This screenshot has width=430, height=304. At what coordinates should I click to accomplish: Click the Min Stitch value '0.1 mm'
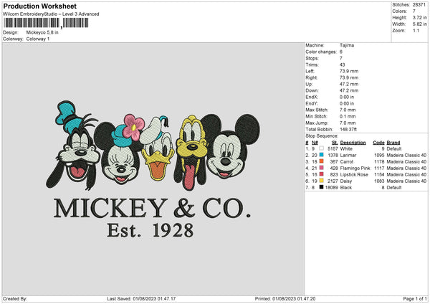click(348, 116)
